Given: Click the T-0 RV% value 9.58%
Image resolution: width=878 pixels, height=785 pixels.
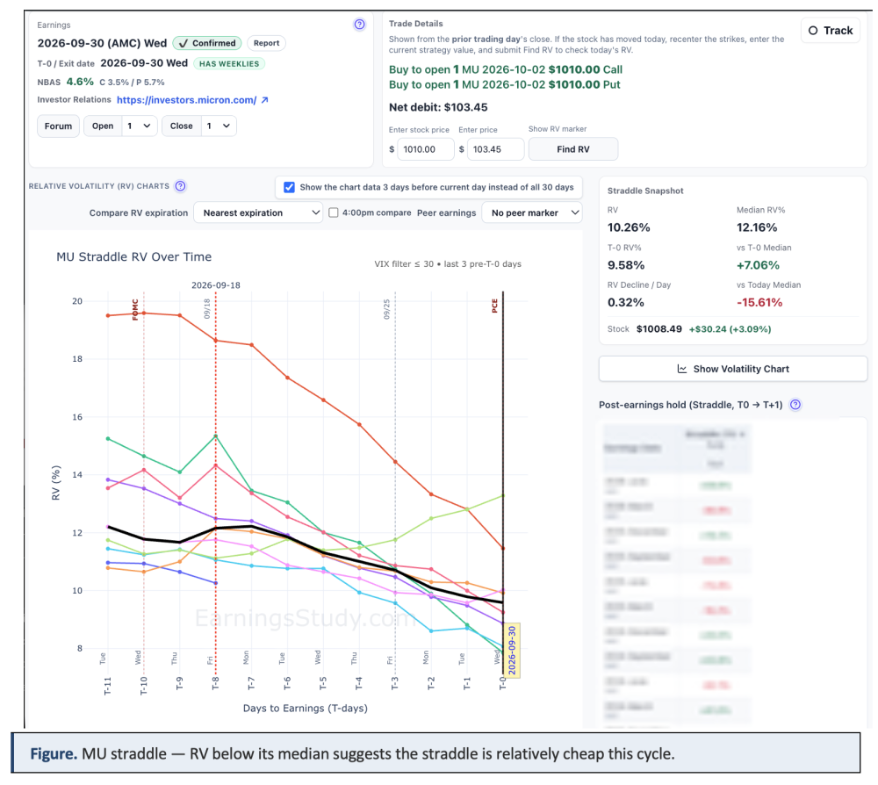Looking at the screenshot, I should pyautogui.click(x=626, y=265).
